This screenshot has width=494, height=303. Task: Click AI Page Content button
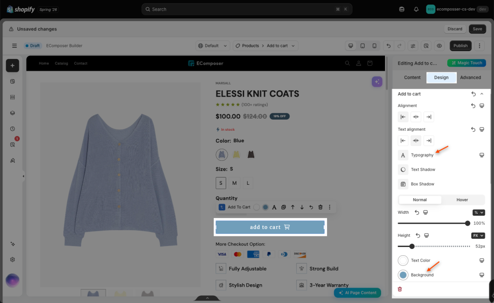pyautogui.click(x=357, y=292)
